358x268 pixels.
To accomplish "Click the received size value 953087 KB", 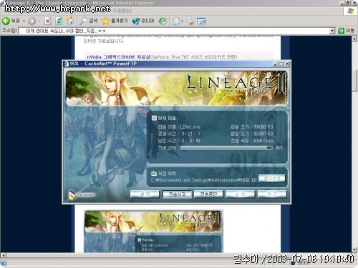I will pyautogui.click(x=263, y=134).
